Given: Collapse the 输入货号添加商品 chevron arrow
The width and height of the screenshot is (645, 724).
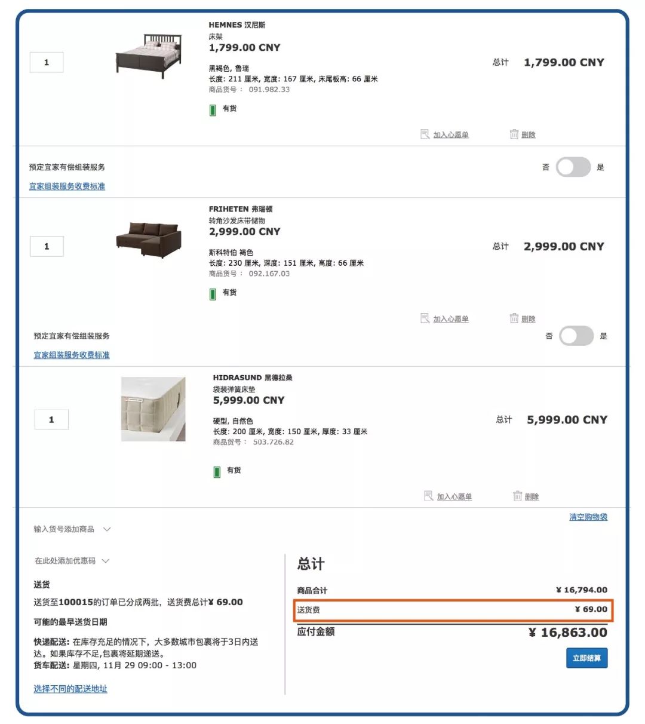Looking at the screenshot, I should [107, 529].
